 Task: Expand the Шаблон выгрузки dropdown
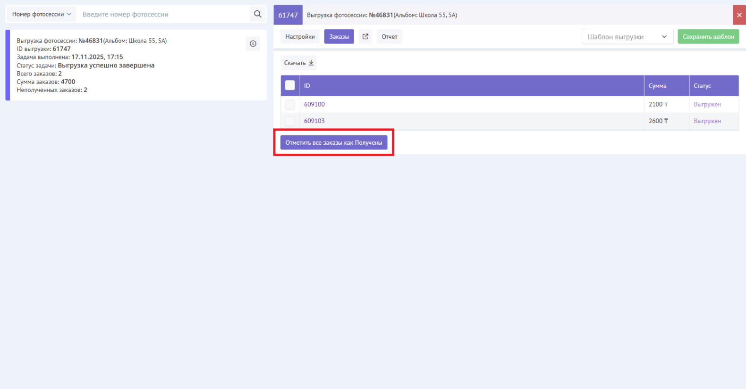[x=627, y=37]
